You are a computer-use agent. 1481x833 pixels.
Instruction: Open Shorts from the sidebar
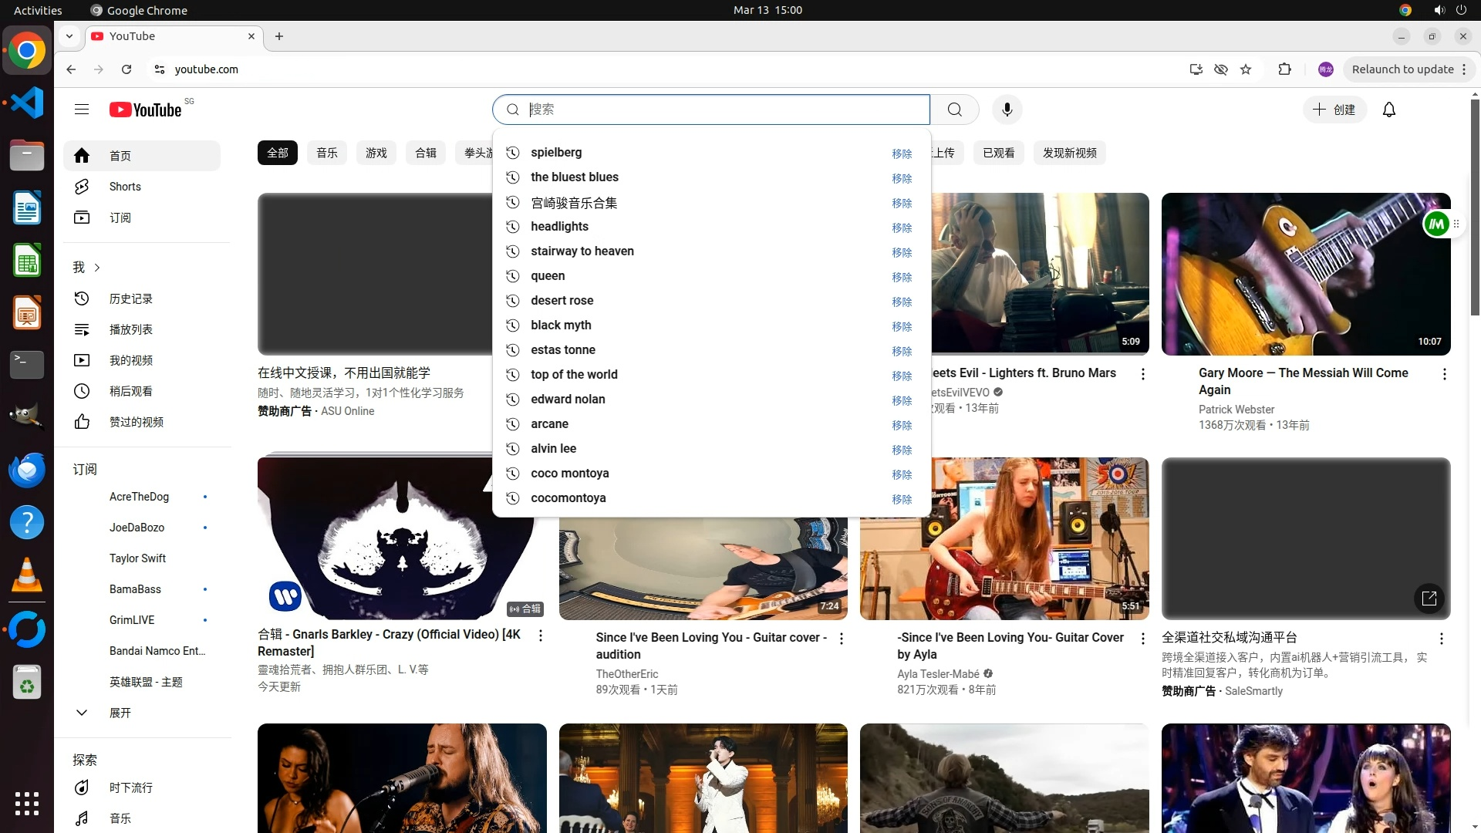click(x=125, y=187)
